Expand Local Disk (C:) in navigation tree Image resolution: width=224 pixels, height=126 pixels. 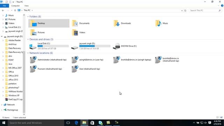pos(3,27)
